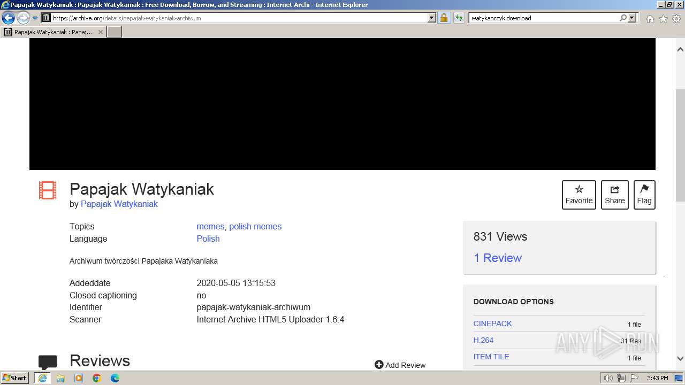Image resolution: width=685 pixels, height=385 pixels.
Task: Click the 'Reviews' section heading
Action: click(100, 360)
